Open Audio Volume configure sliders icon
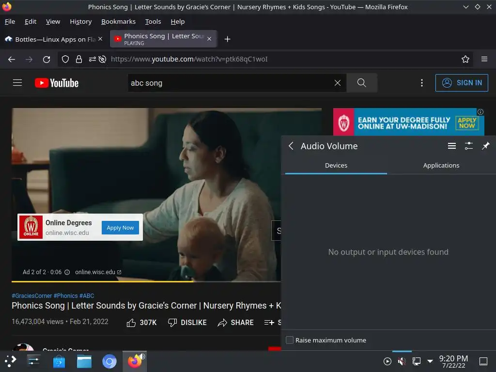The image size is (496, 372). coord(468,146)
